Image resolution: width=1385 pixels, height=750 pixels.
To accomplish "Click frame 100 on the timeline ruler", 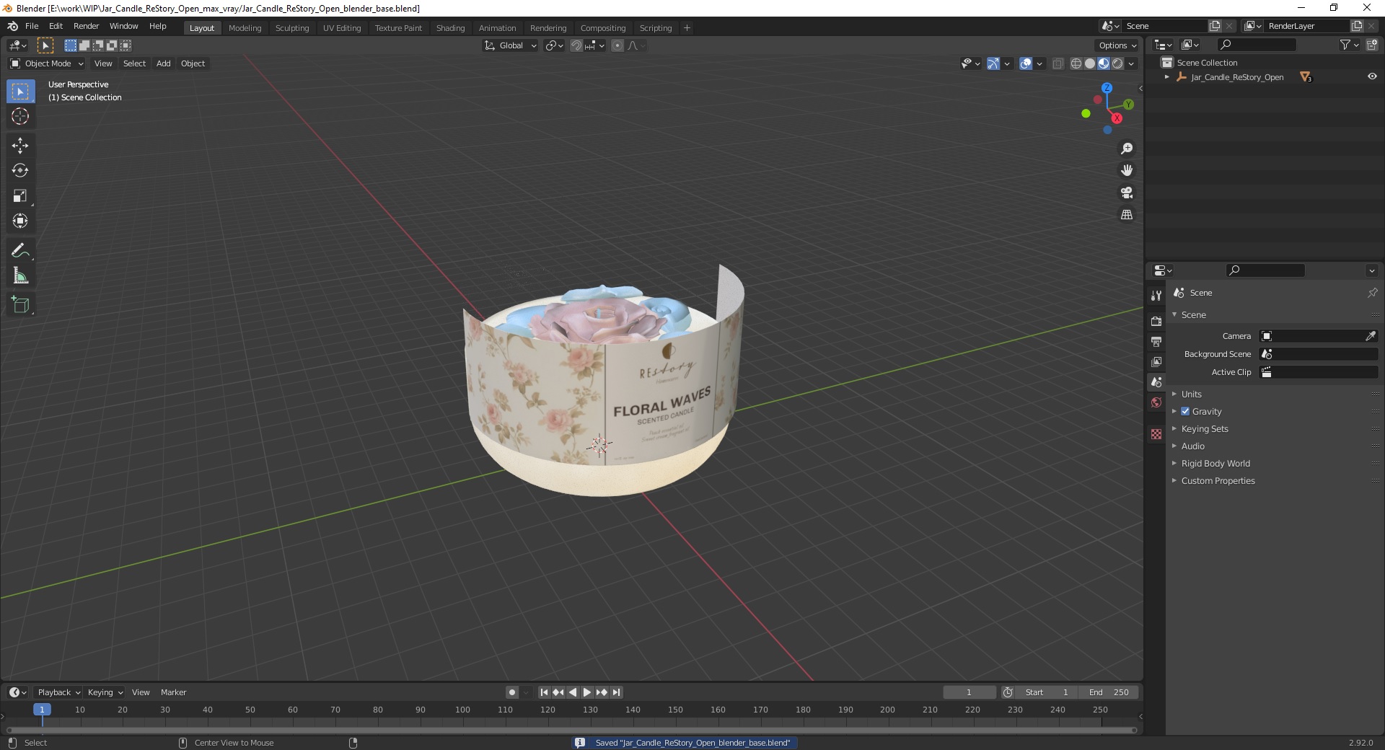I will coord(462,710).
